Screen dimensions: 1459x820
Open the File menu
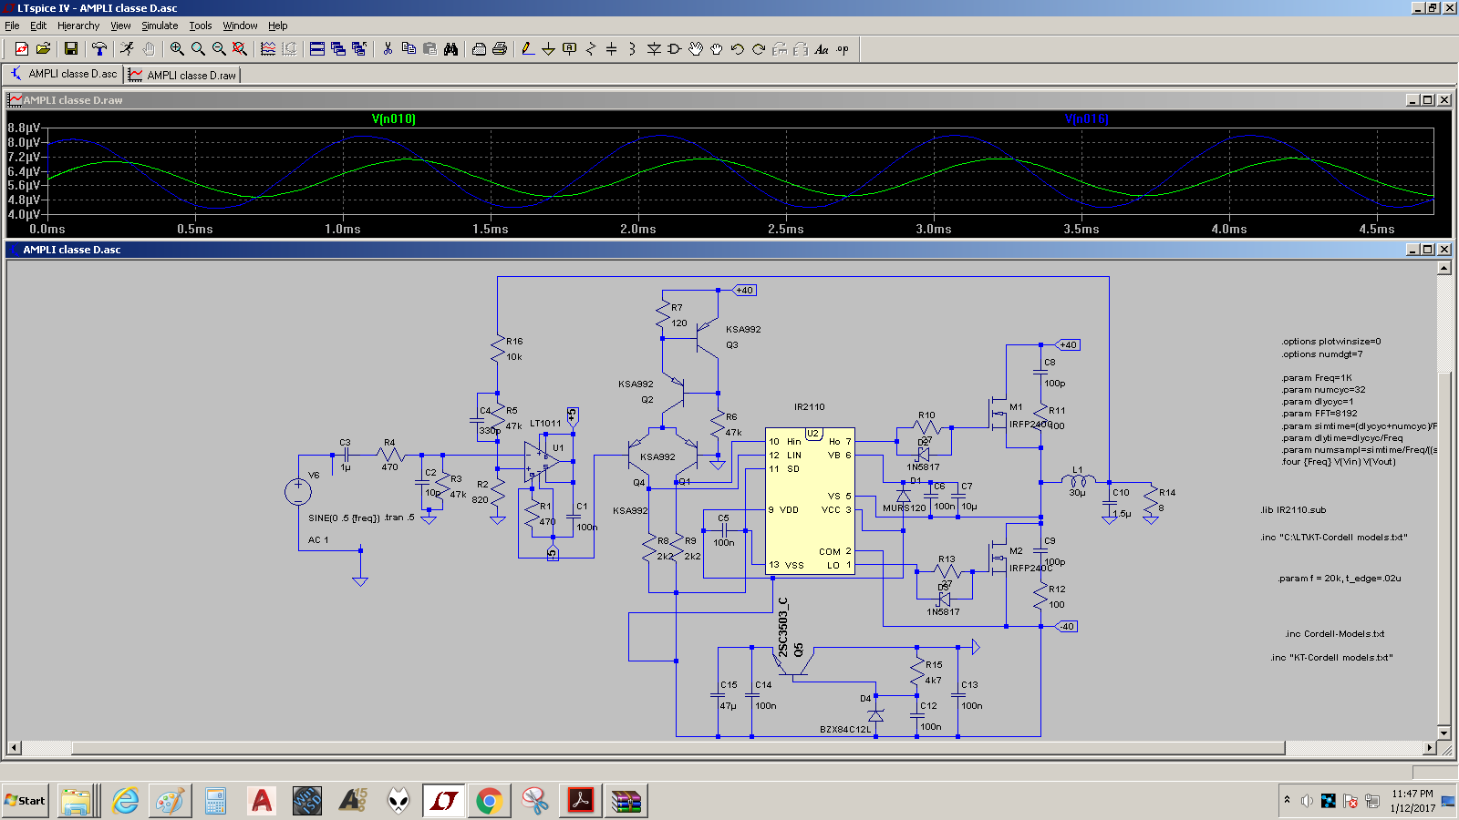12,26
